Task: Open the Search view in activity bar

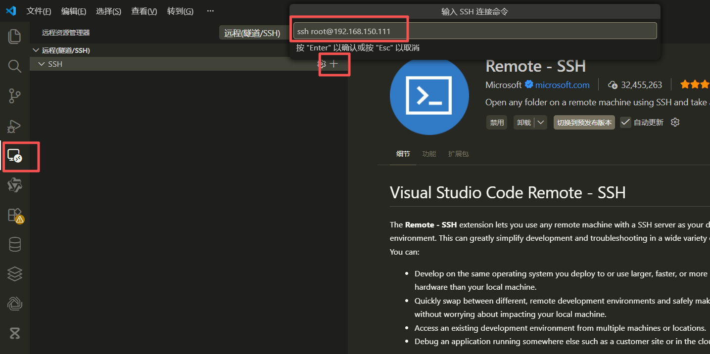Action: pos(15,66)
